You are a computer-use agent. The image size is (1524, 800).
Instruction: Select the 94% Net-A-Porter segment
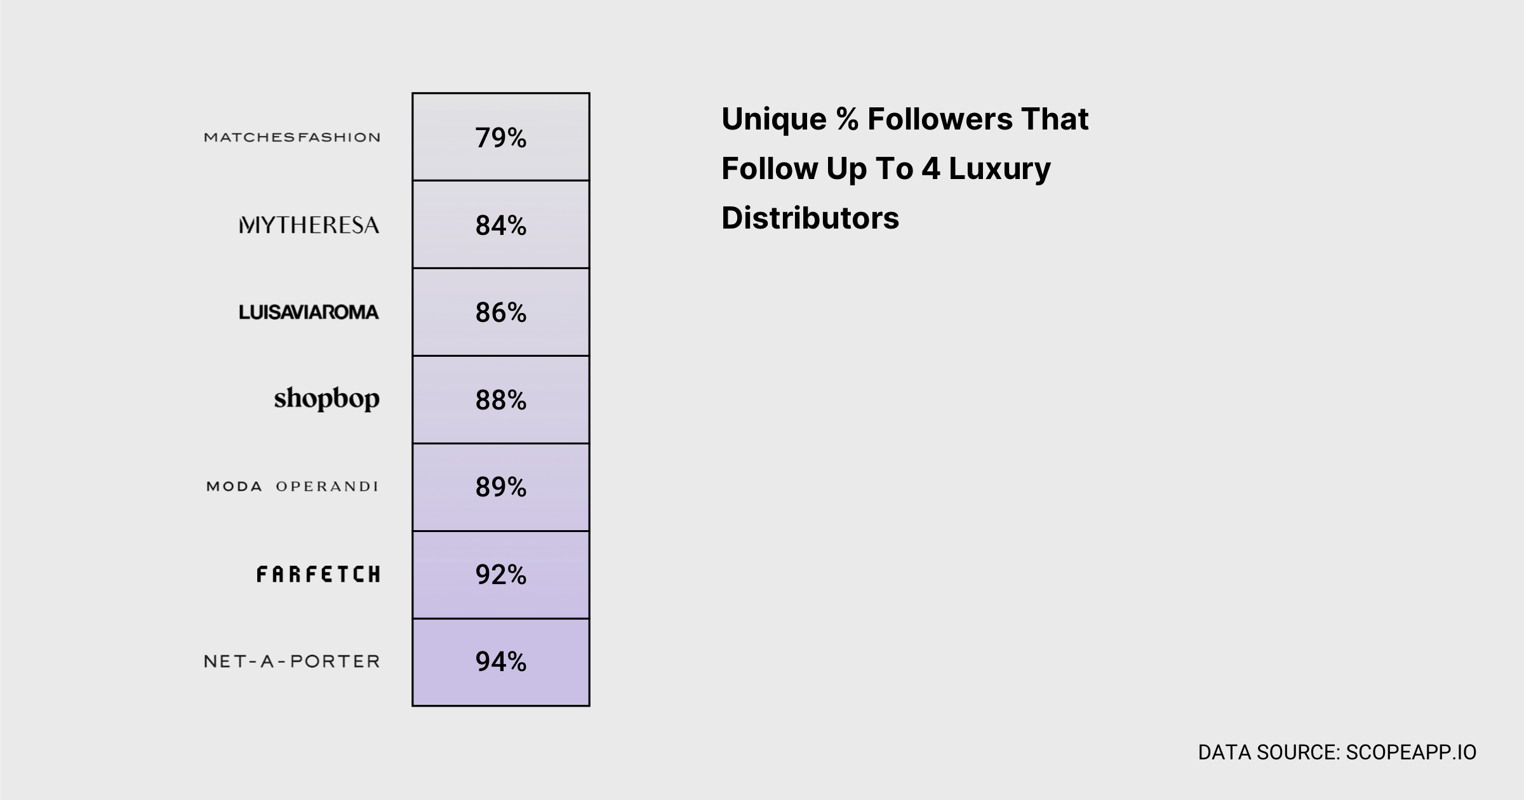pos(501,662)
